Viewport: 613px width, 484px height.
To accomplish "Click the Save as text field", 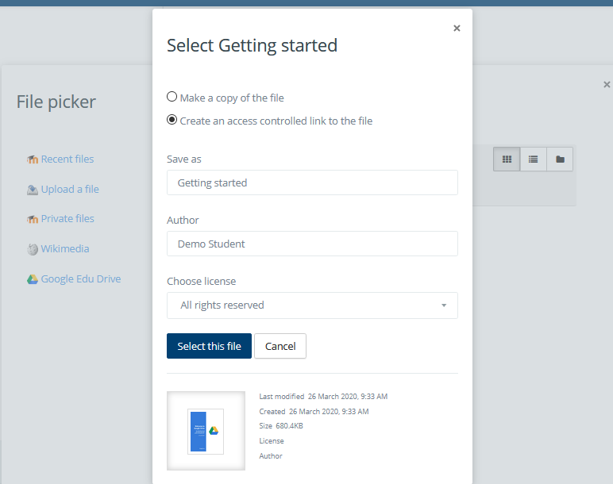I will (x=312, y=182).
